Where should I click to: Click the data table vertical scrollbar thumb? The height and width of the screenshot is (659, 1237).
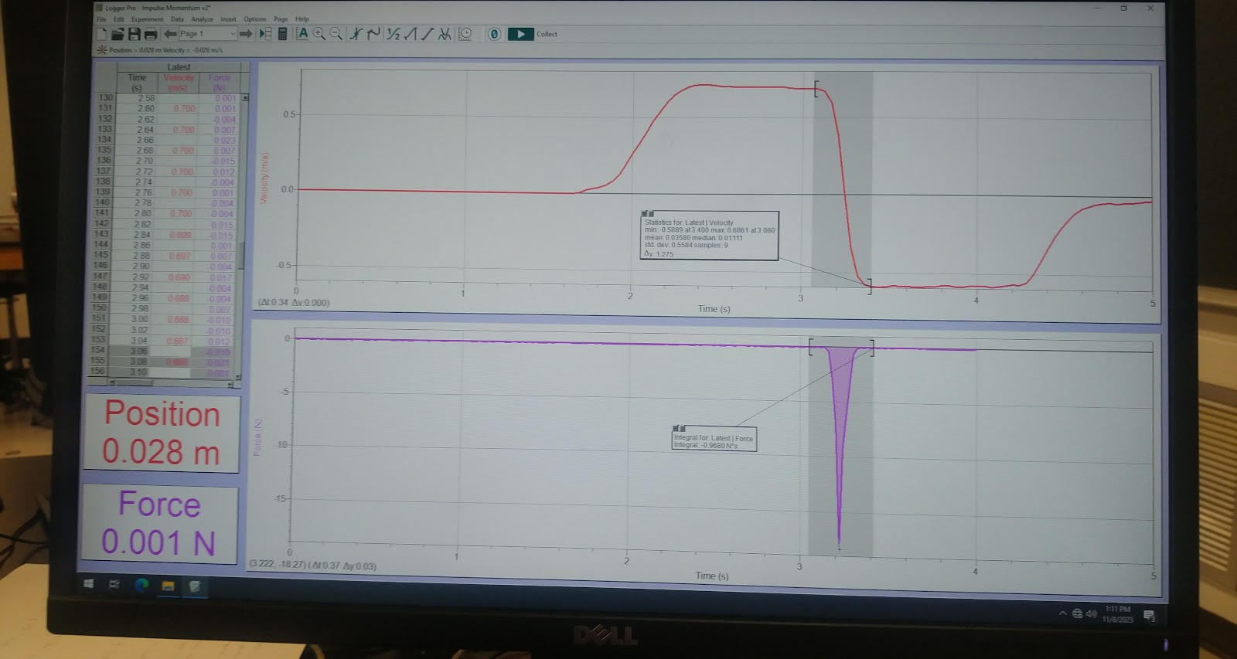[x=242, y=255]
